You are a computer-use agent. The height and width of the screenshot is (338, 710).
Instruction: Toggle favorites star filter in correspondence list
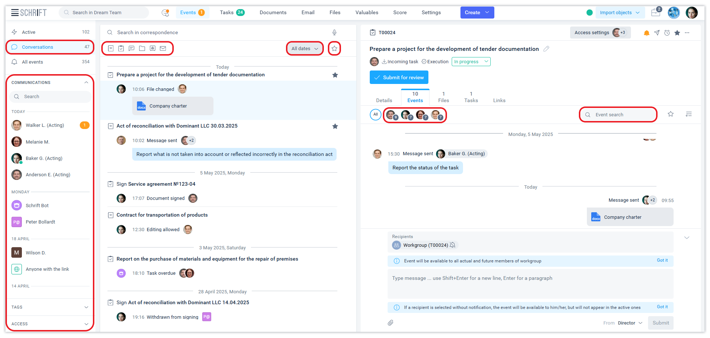click(x=334, y=48)
